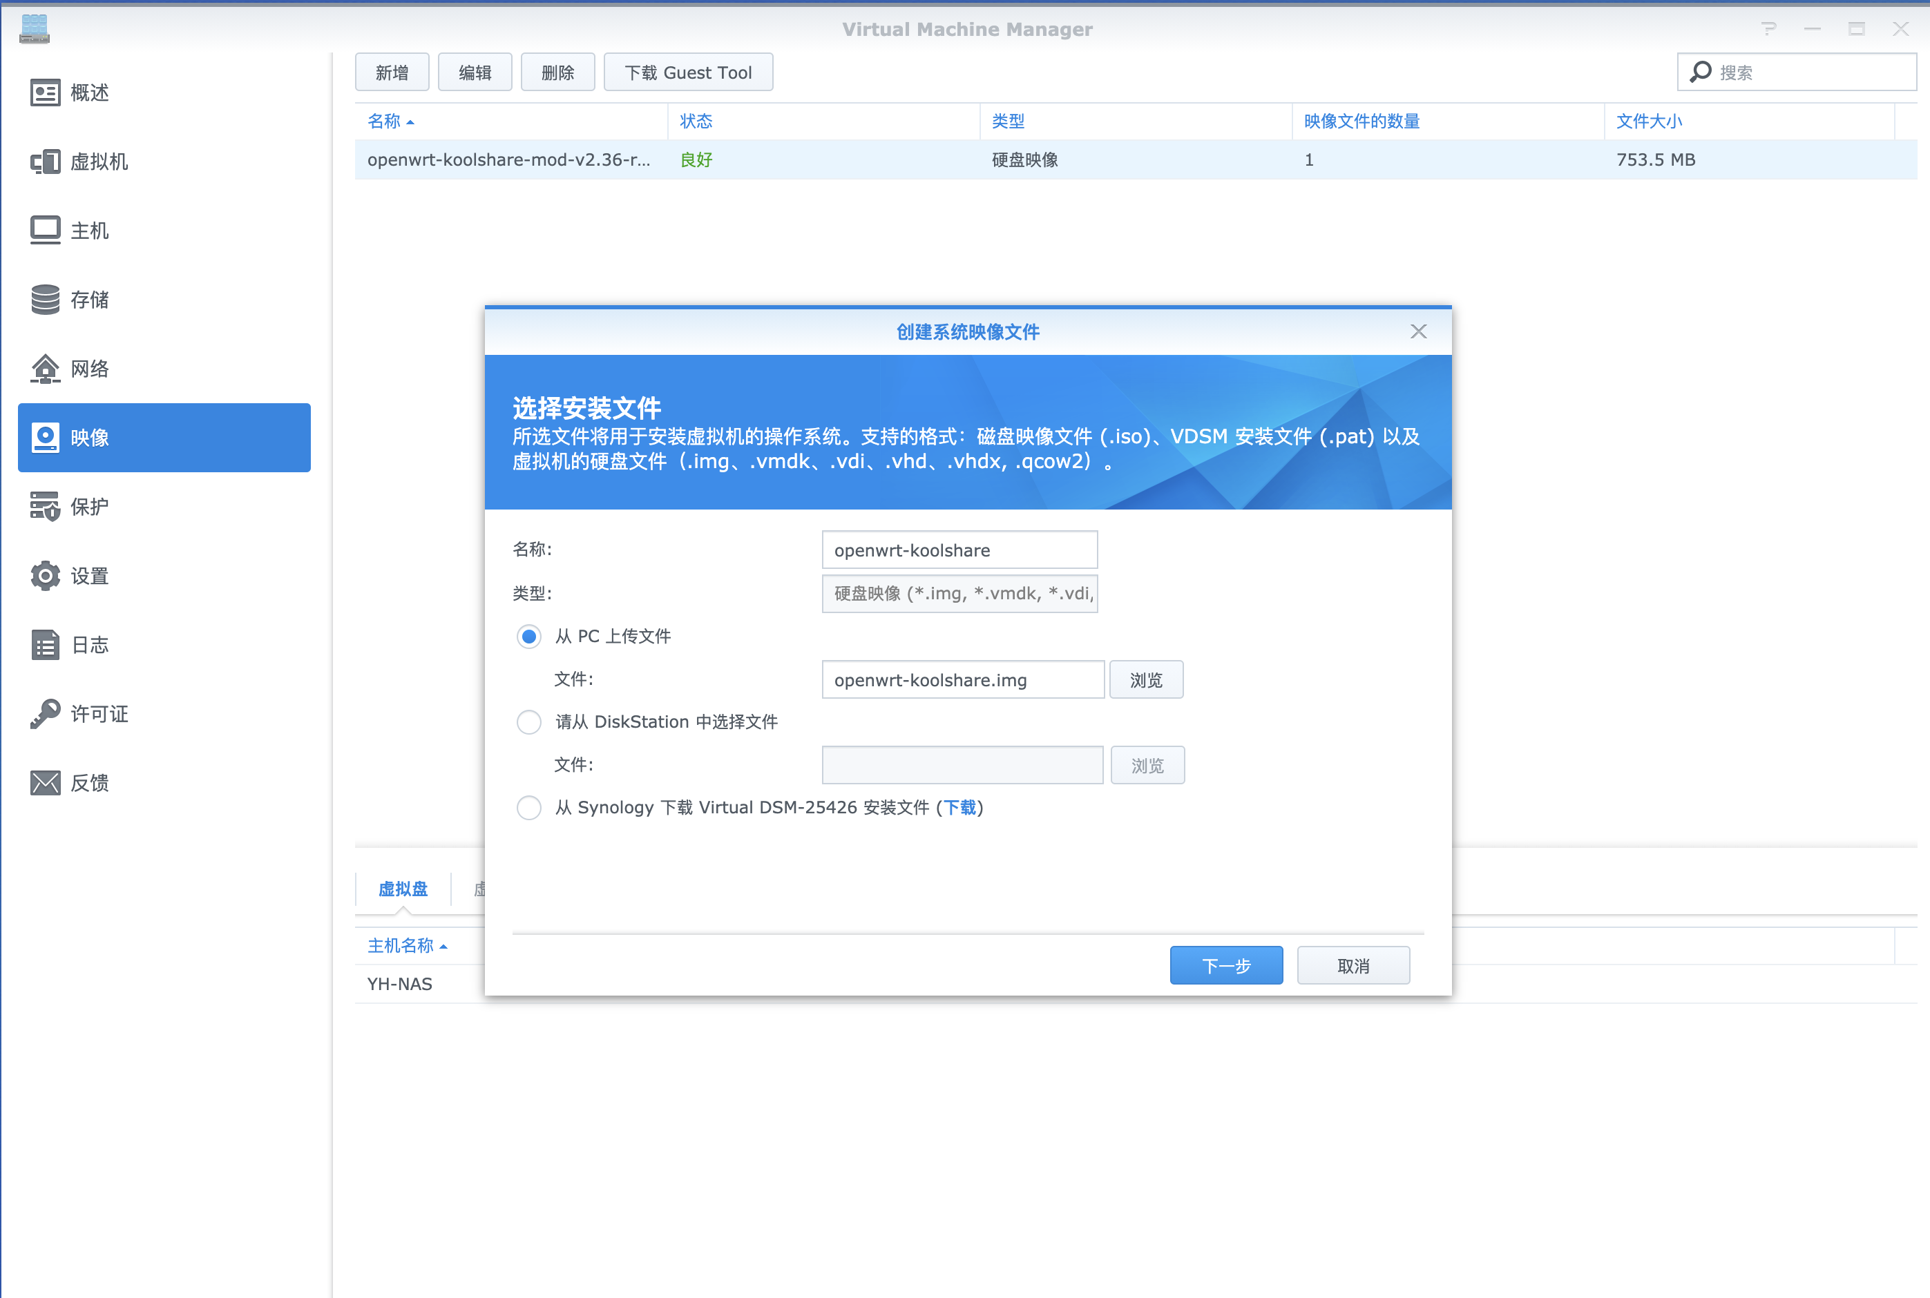
Task: Select the 主机 host monitor icon
Action: click(x=45, y=230)
